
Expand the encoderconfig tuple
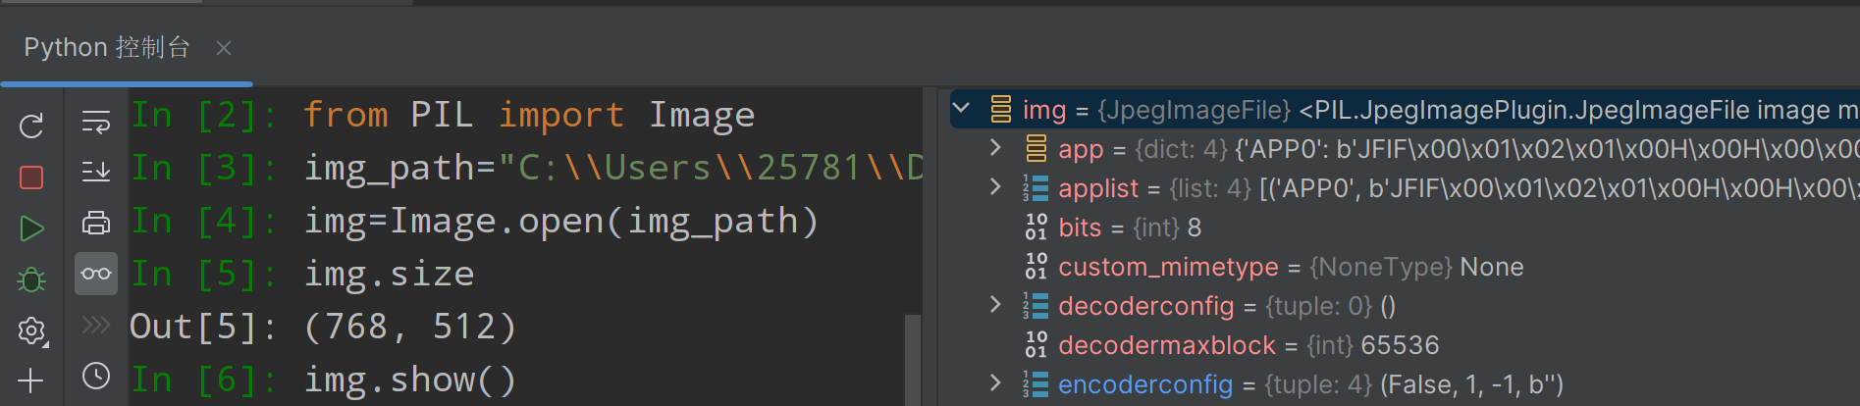(x=995, y=383)
